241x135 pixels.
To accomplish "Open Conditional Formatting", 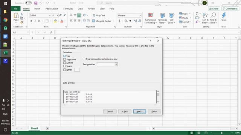I will click(151, 18).
